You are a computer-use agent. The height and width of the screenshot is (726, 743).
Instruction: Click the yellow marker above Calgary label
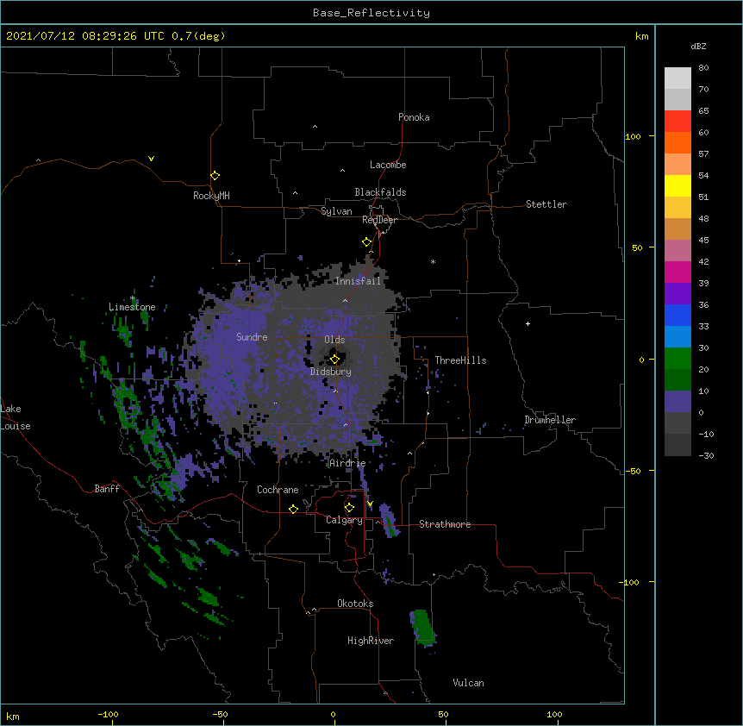pos(349,508)
